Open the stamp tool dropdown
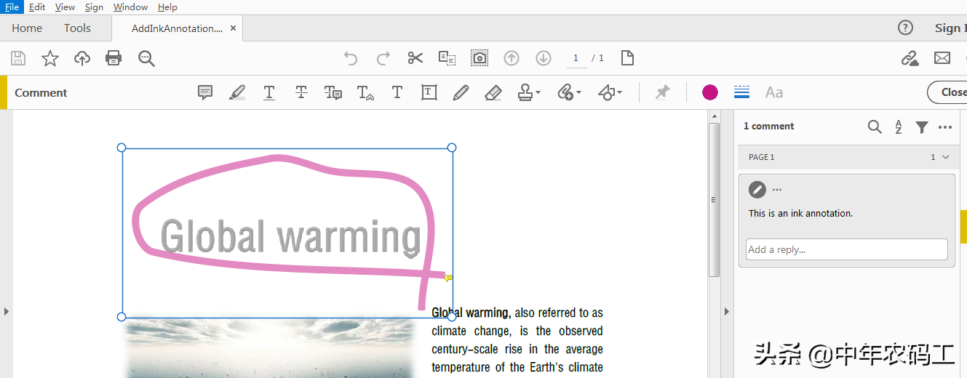This screenshot has height=378, width=967. coord(529,92)
